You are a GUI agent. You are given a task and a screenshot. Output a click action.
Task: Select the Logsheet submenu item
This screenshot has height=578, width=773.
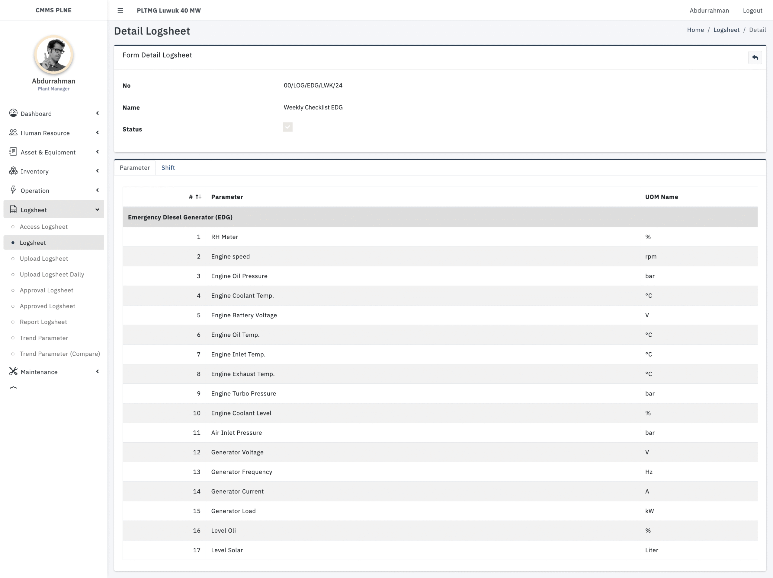pyautogui.click(x=53, y=243)
